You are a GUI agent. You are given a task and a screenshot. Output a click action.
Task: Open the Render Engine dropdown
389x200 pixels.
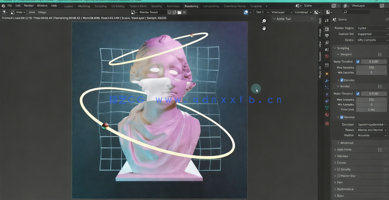[372, 28]
